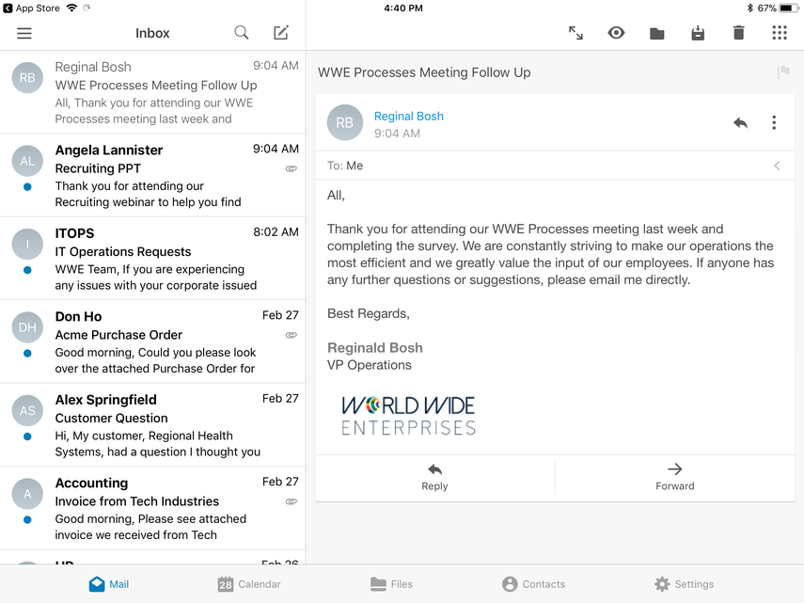Go to the Settings tab
This screenshot has width=804, height=603.
pos(684,584)
